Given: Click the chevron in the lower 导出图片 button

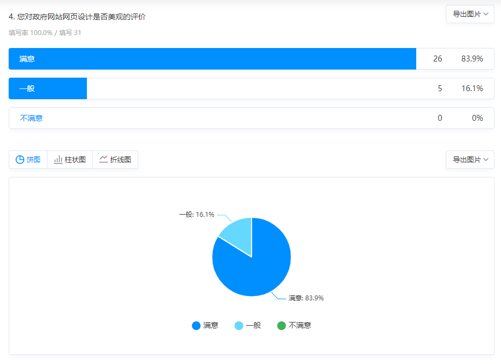Looking at the screenshot, I should coord(486,160).
